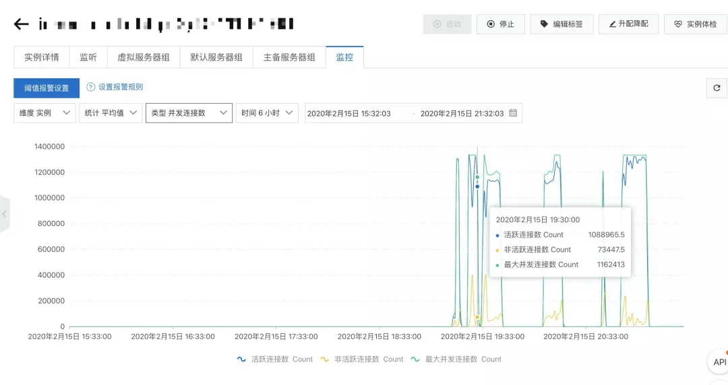Expand the 维度 实例 dropdown

44,112
